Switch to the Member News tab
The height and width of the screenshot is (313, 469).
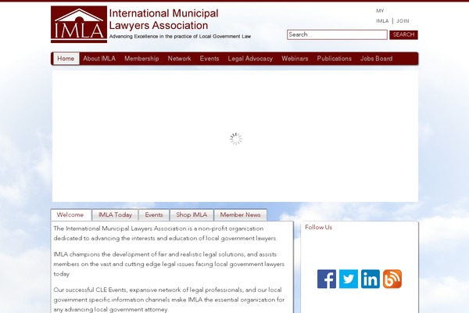240,214
